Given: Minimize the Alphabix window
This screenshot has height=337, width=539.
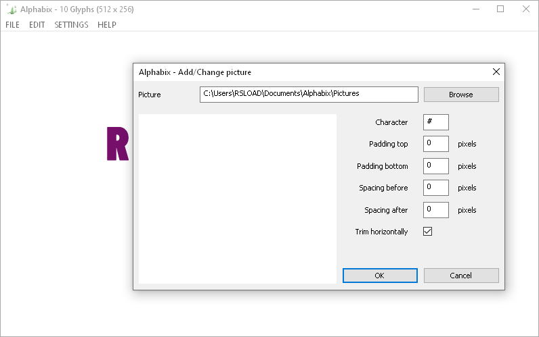Looking at the screenshot, I should pyautogui.click(x=476, y=9).
